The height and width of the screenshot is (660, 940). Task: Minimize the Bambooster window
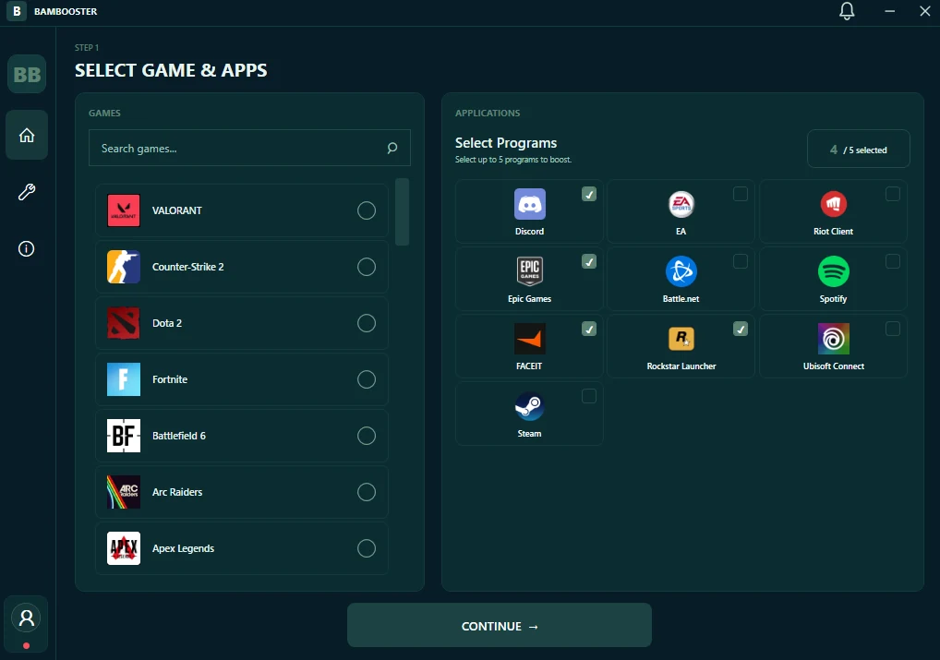point(889,11)
